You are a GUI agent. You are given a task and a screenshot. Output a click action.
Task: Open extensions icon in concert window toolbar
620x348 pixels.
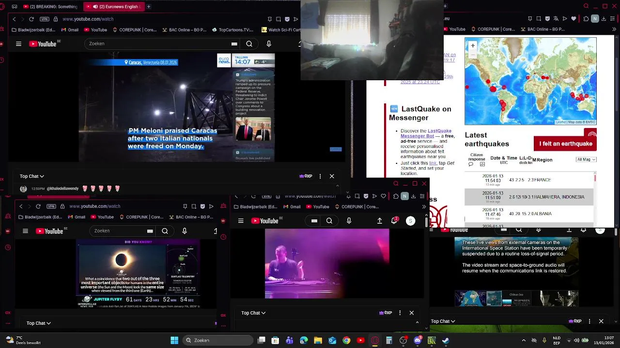[396, 196]
